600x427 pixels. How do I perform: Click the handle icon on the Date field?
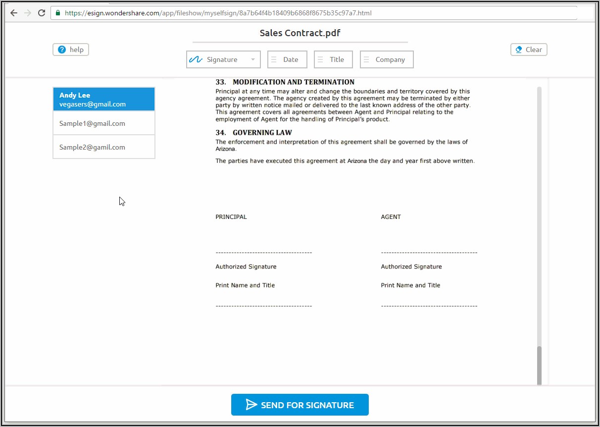[x=273, y=59]
